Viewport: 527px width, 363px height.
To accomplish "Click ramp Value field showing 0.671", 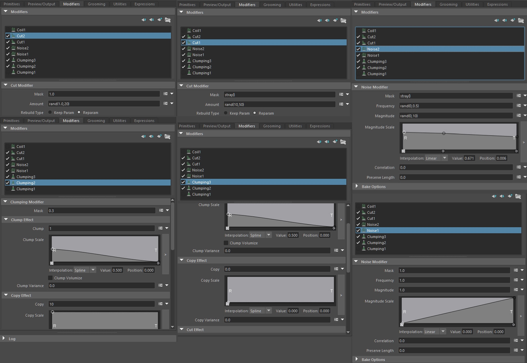I will (x=469, y=158).
